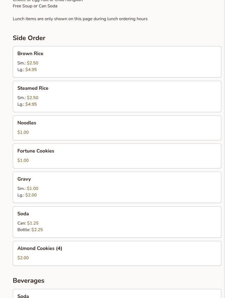Click the Noodles $1.00 price
Viewport: 230px width, 298px height.
pyautogui.click(x=23, y=132)
